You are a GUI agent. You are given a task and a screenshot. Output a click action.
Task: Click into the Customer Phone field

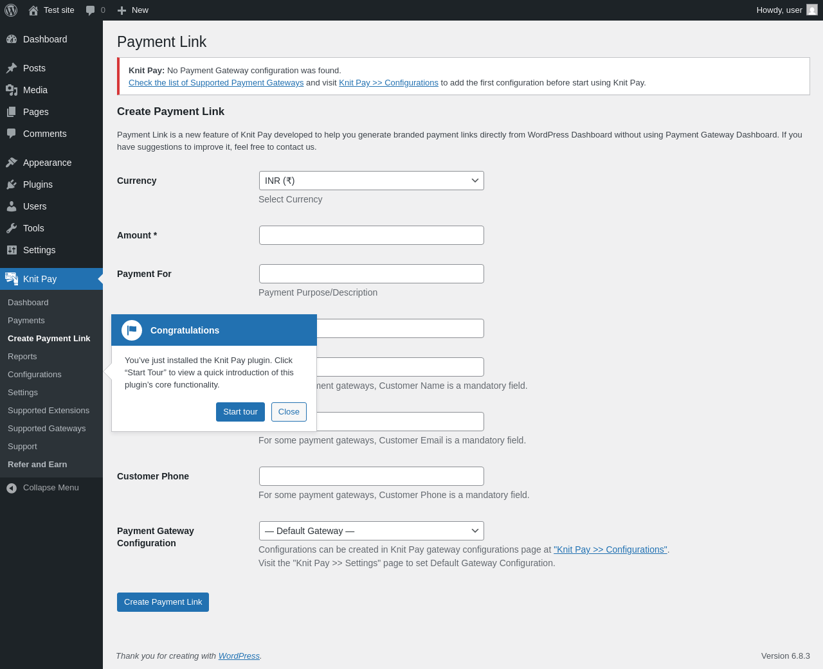click(x=371, y=476)
